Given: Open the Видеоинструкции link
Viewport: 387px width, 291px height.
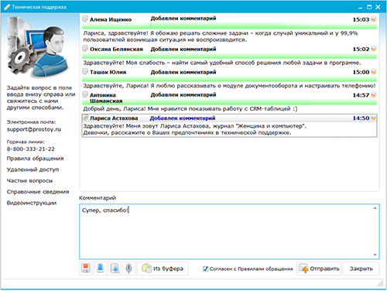Looking at the screenshot, I should 32,203.
